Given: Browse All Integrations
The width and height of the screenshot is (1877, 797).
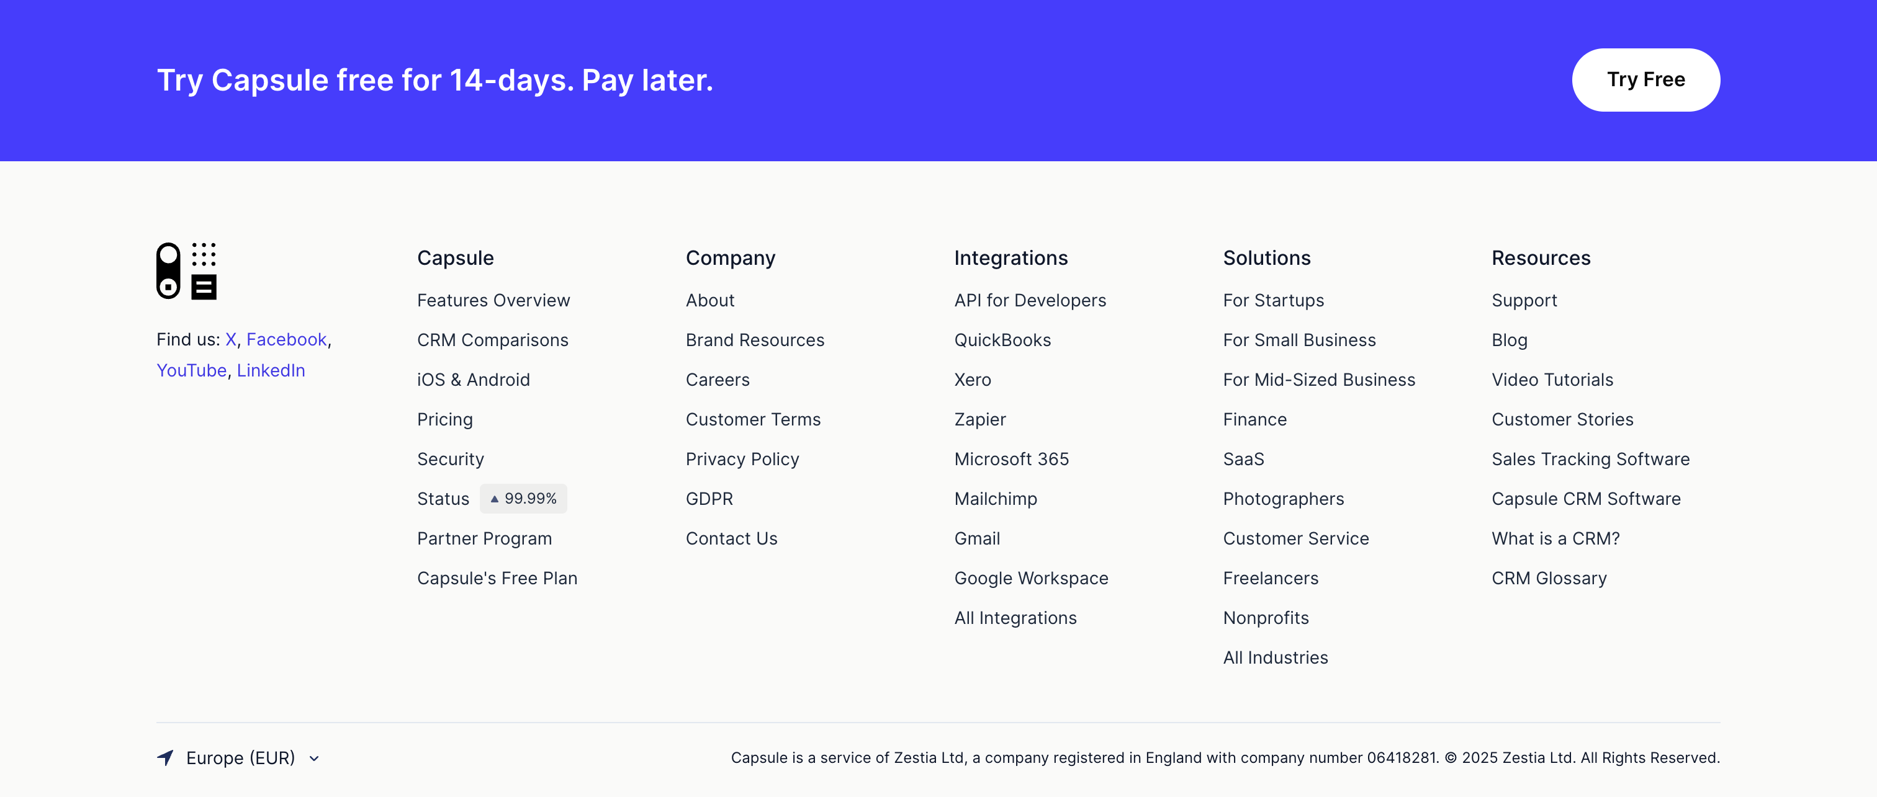Looking at the screenshot, I should (x=1015, y=618).
